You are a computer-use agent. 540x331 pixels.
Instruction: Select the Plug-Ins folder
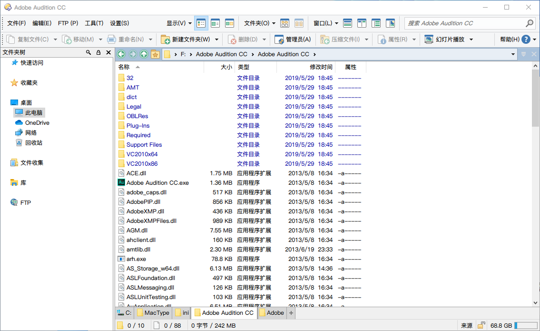pyautogui.click(x=138, y=126)
